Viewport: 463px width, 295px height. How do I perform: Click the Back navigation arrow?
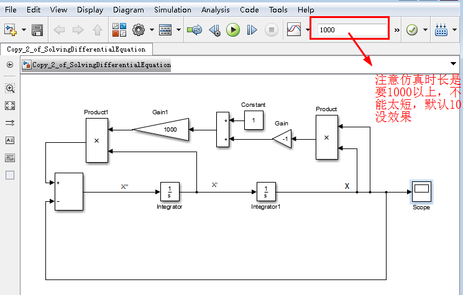(x=59, y=30)
